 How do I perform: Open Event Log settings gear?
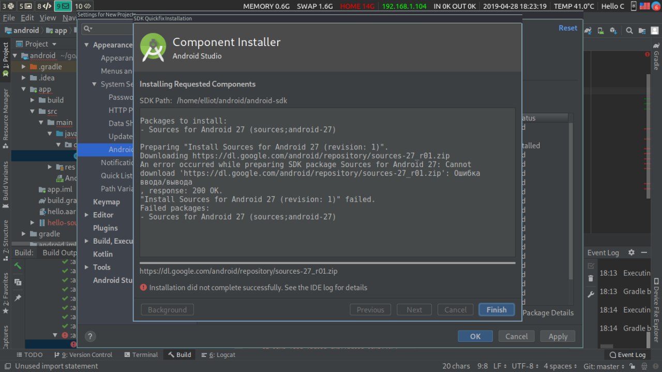[x=631, y=252]
